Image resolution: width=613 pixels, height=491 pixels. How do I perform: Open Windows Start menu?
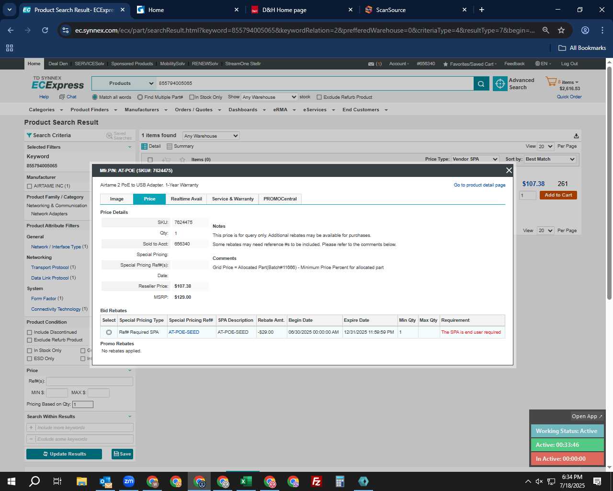point(11,481)
